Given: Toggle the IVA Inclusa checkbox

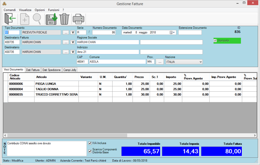Looking at the screenshot, I should click(90, 143).
